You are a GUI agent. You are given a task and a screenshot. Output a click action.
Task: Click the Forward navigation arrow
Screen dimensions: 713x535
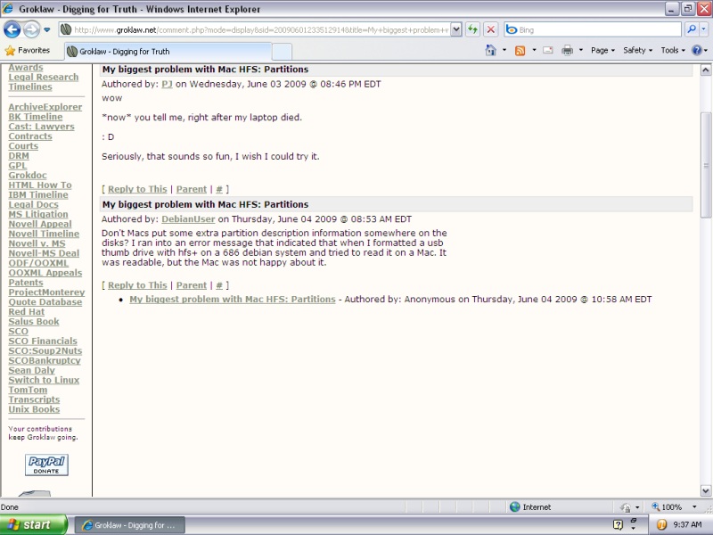(x=31, y=30)
